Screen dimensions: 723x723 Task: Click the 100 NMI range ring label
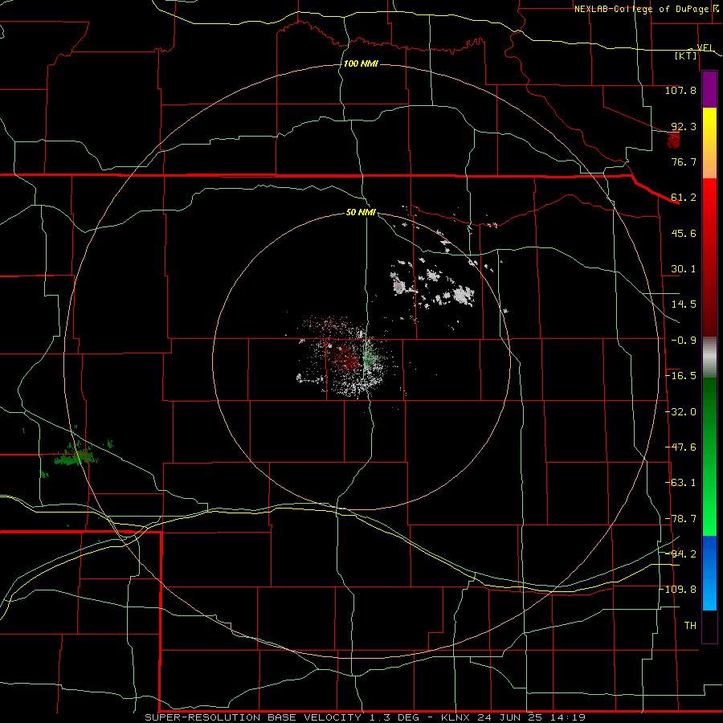pyautogui.click(x=361, y=63)
